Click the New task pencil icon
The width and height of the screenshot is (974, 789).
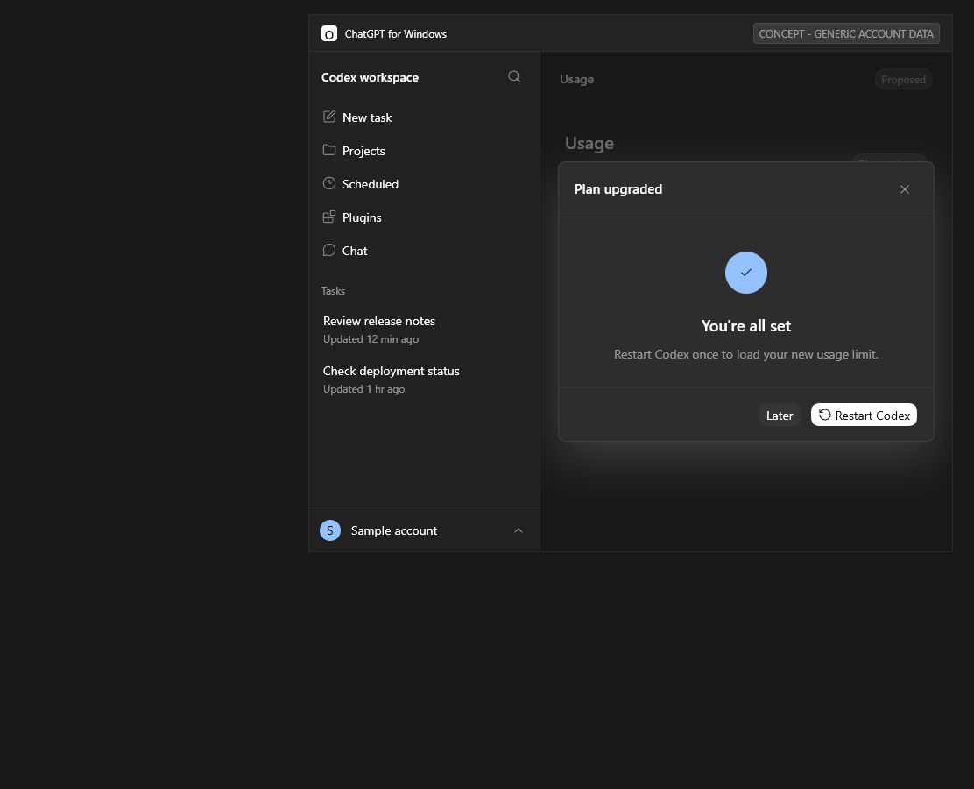coord(329,117)
